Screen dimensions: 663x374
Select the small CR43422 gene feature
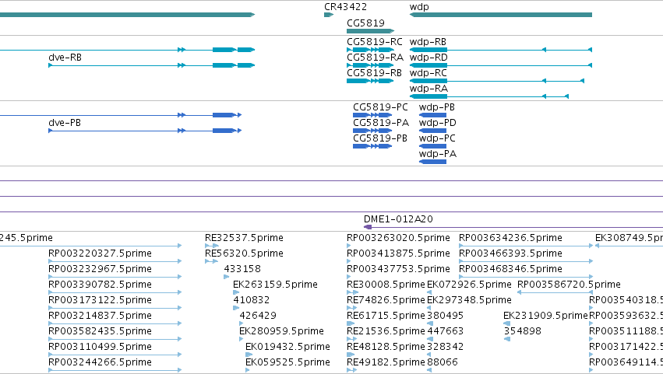coord(329,15)
